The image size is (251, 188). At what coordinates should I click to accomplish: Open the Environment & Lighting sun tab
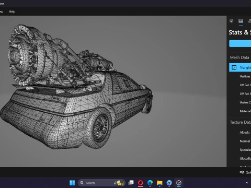click(231, 21)
